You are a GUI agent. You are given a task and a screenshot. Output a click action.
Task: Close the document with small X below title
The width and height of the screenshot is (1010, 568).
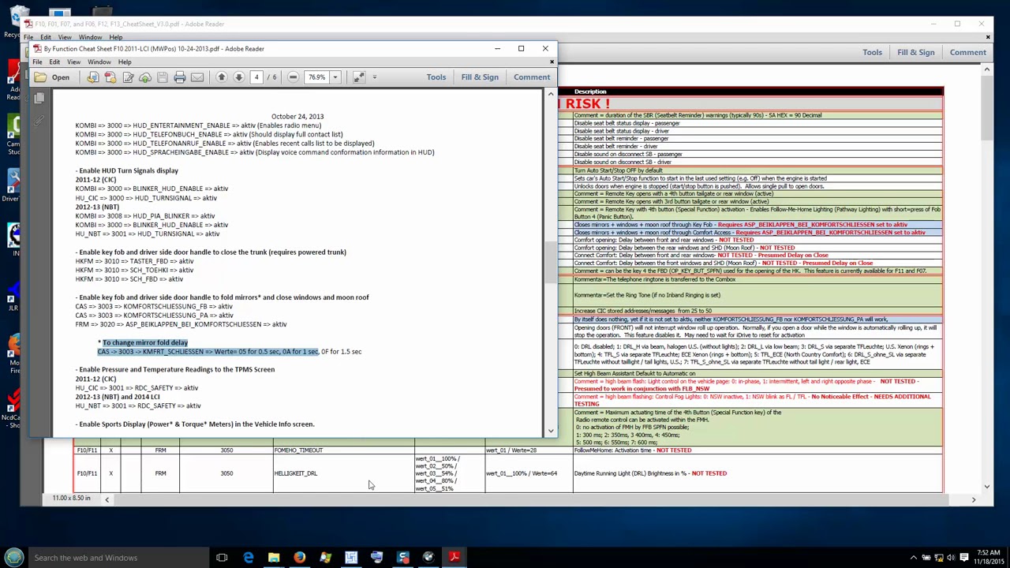tap(552, 62)
